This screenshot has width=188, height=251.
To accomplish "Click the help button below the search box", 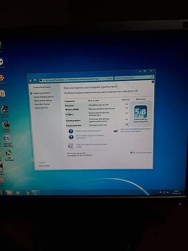I will click(152, 81).
